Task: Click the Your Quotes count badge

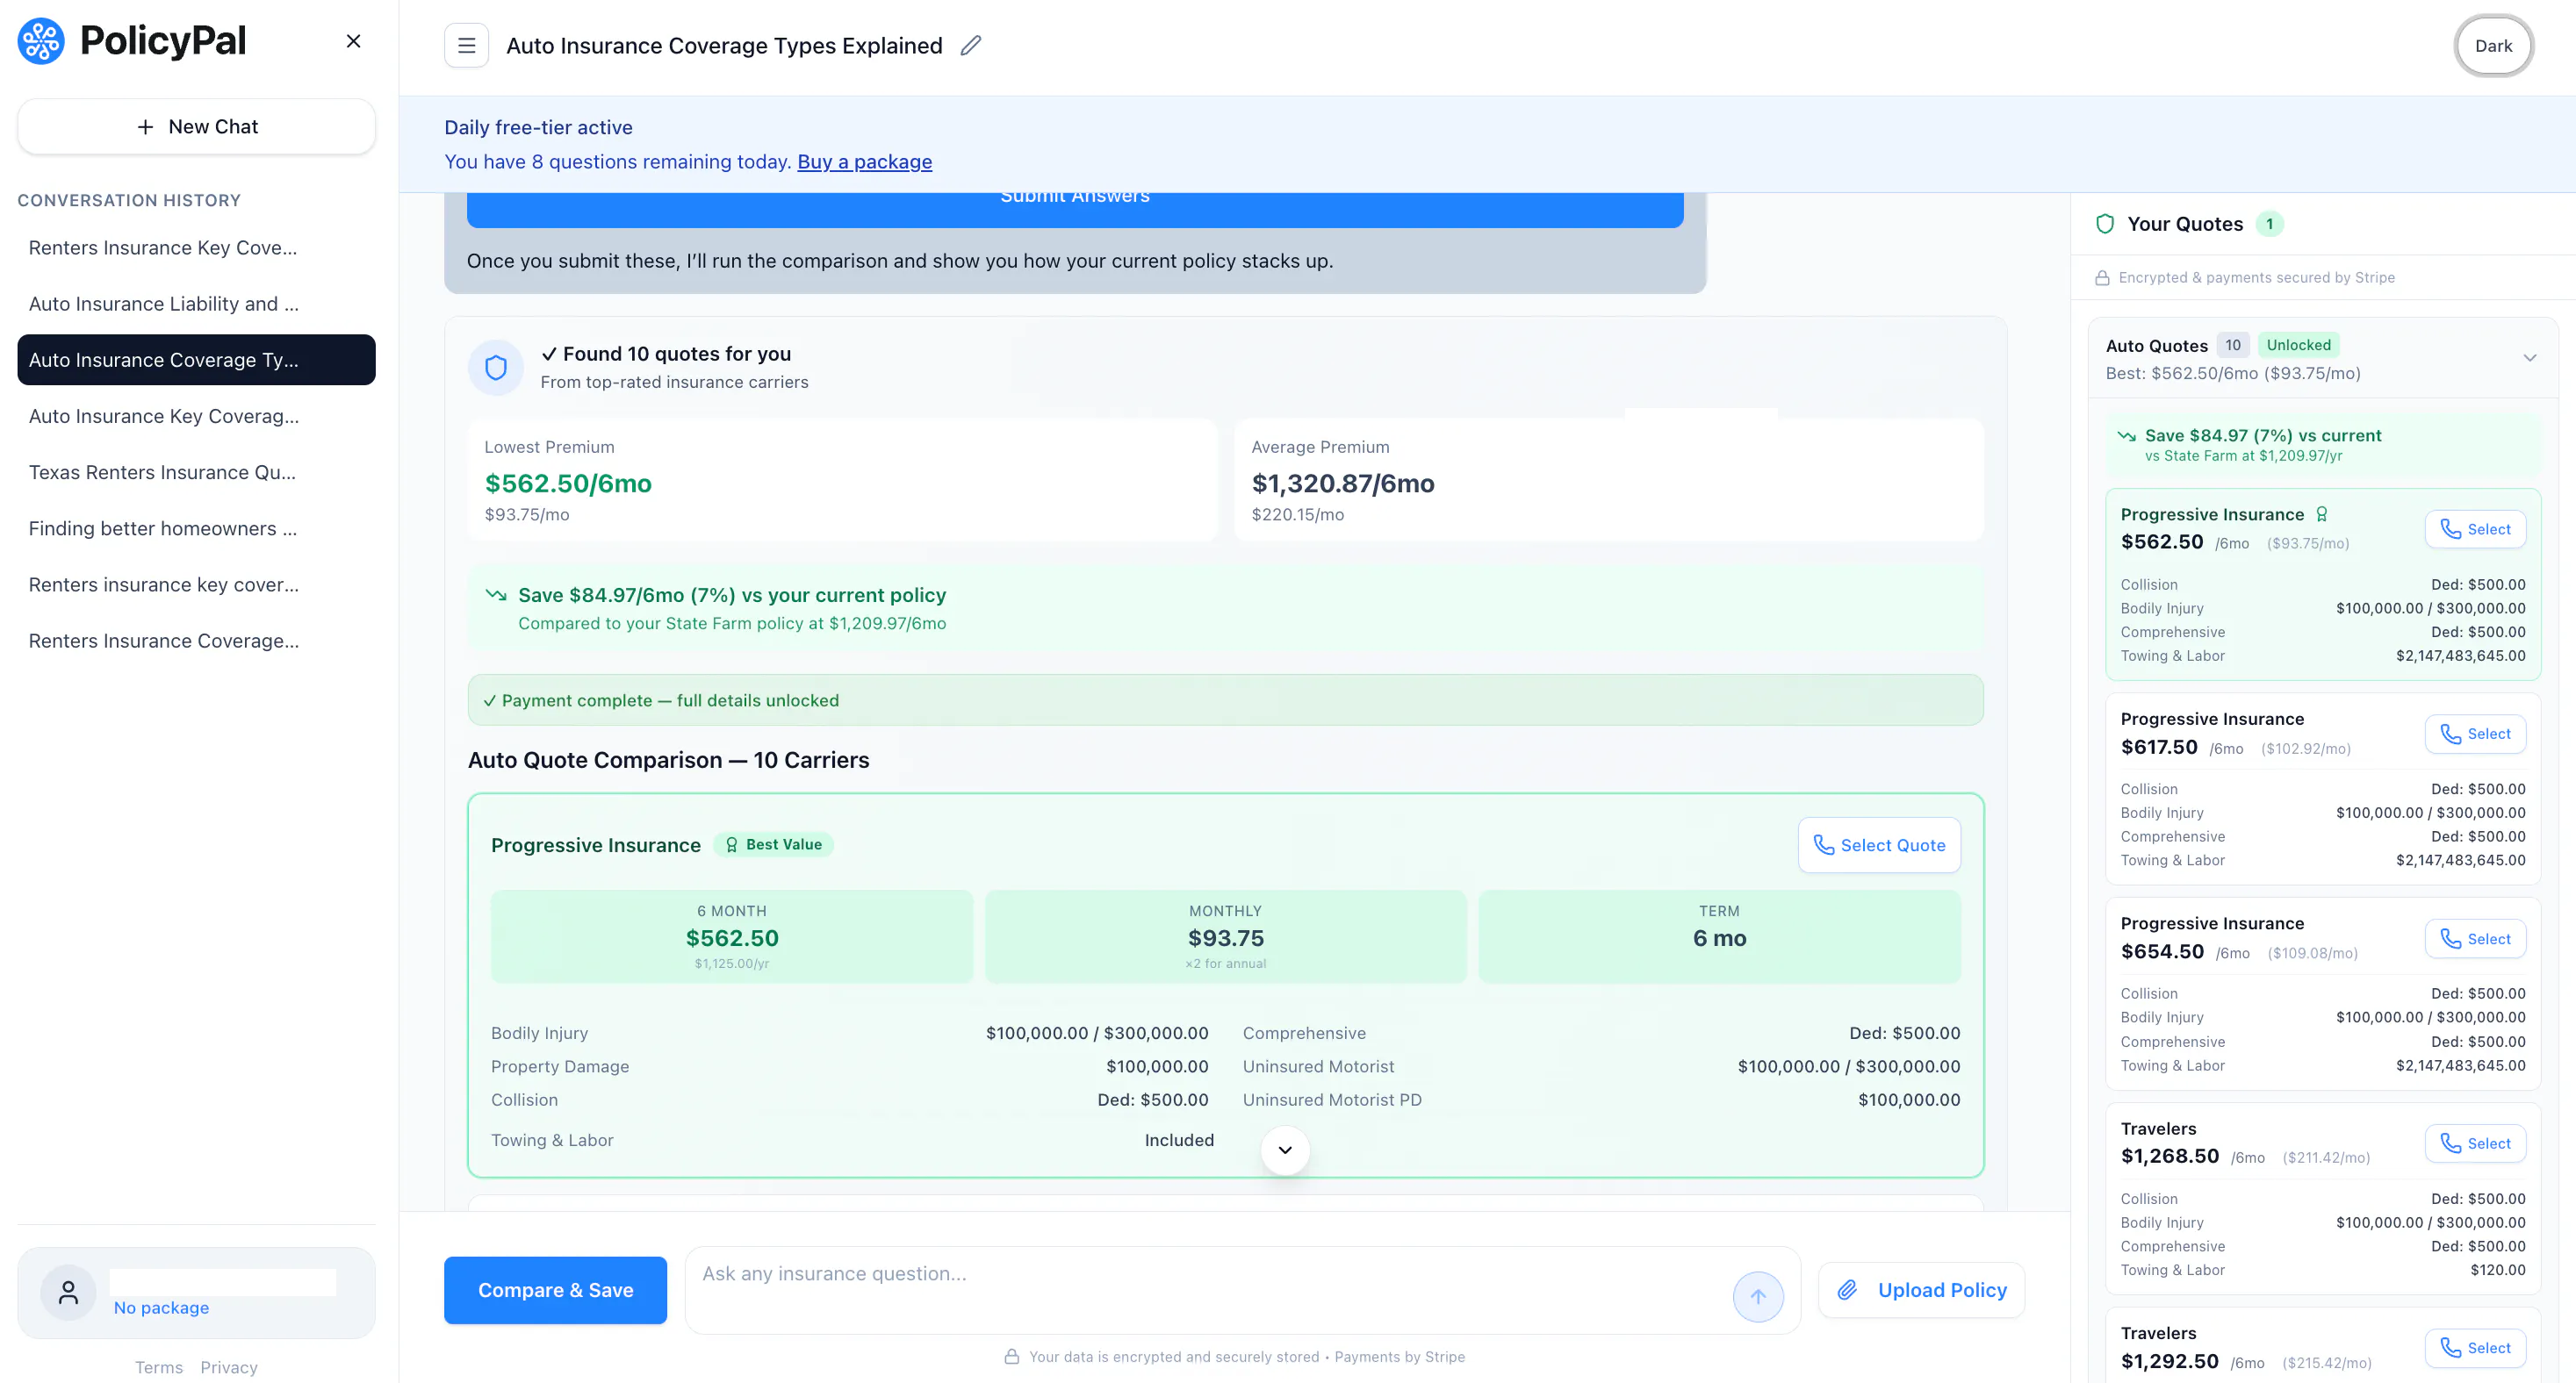Action: click(x=2269, y=224)
